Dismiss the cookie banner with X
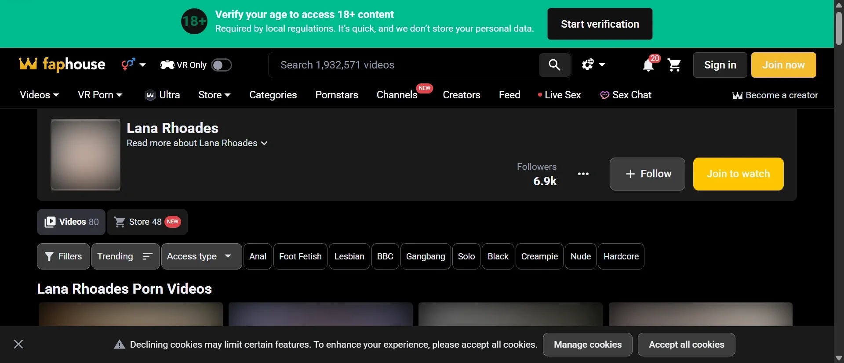This screenshot has height=363, width=844. point(18,344)
